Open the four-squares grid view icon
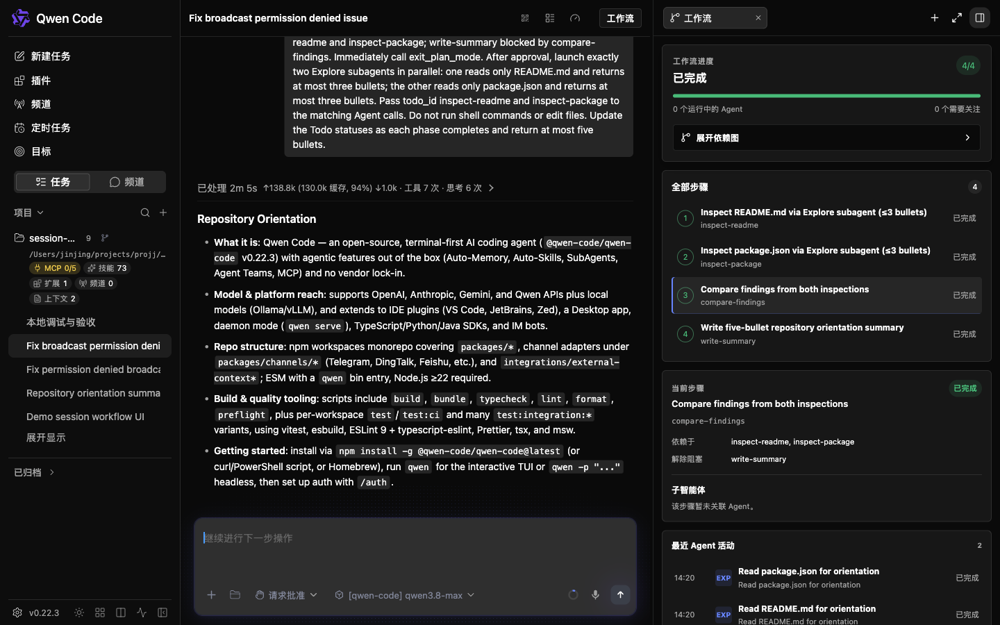Image resolution: width=1000 pixels, height=625 pixels. coord(100,612)
